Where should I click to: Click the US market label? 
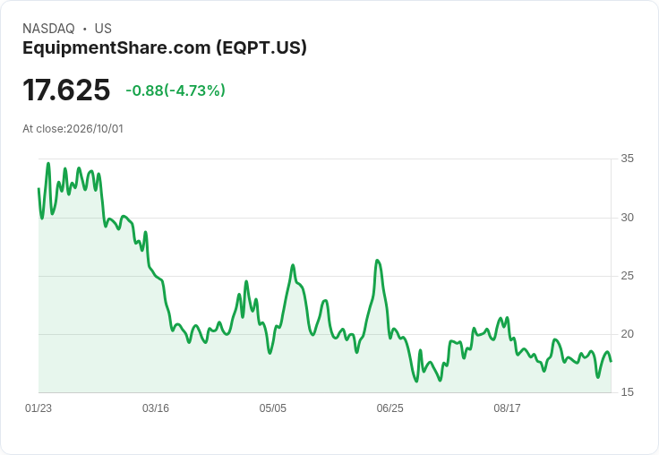pyautogui.click(x=103, y=29)
